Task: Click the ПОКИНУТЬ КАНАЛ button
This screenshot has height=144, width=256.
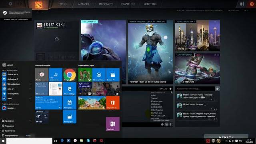Action: pos(161,120)
